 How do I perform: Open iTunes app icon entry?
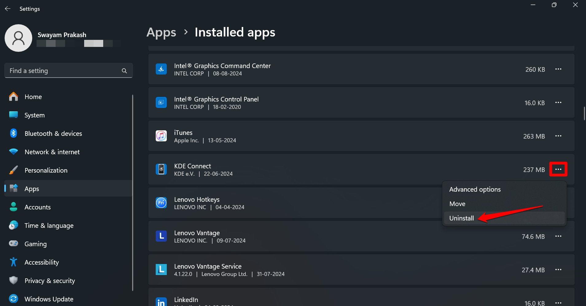point(161,136)
